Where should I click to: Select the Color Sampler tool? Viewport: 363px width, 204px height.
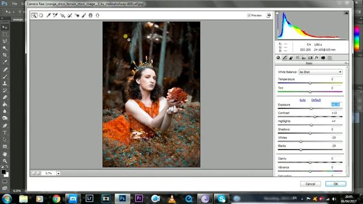click(x=55, y=15)
